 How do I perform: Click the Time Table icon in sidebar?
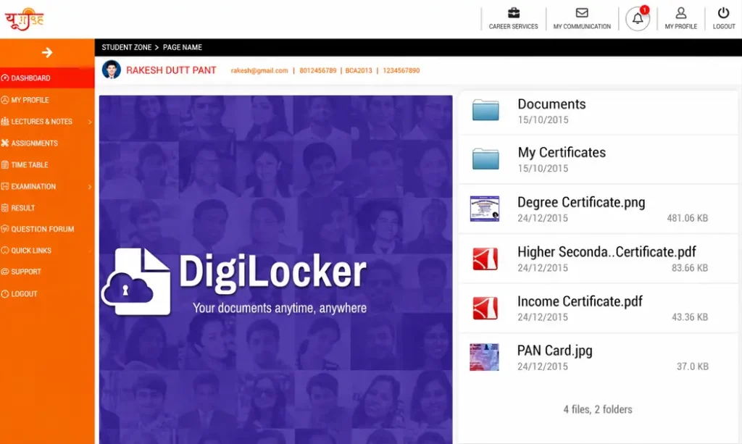(5, 164)
